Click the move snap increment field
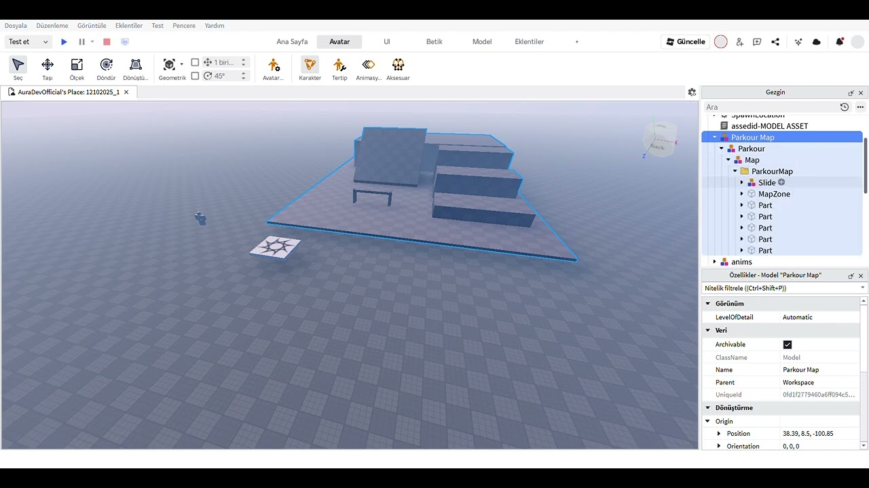 pyautogui.click(x=227, y=62)
